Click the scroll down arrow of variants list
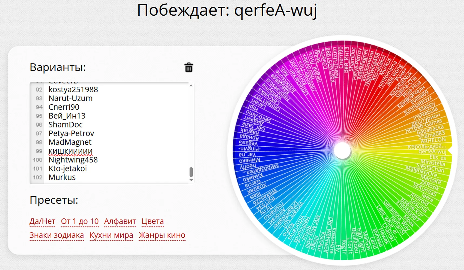 pyautogui.click(x=191, y=180)
